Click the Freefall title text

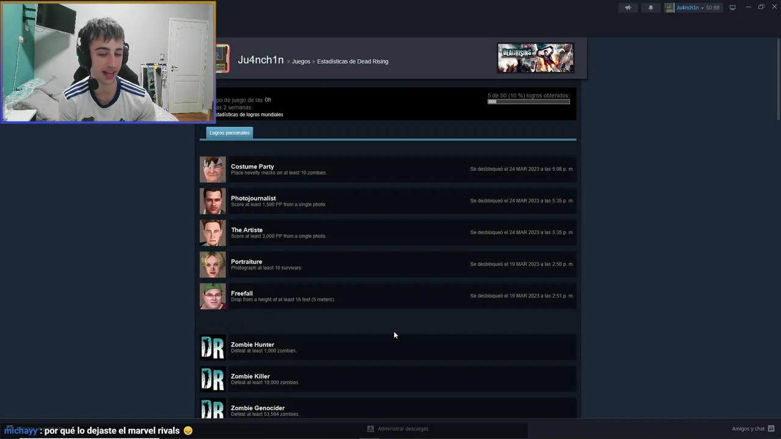point(242,293)
